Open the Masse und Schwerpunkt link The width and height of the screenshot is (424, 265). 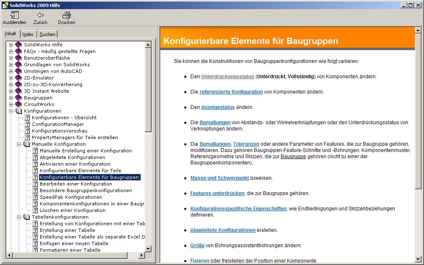(219, 178)
